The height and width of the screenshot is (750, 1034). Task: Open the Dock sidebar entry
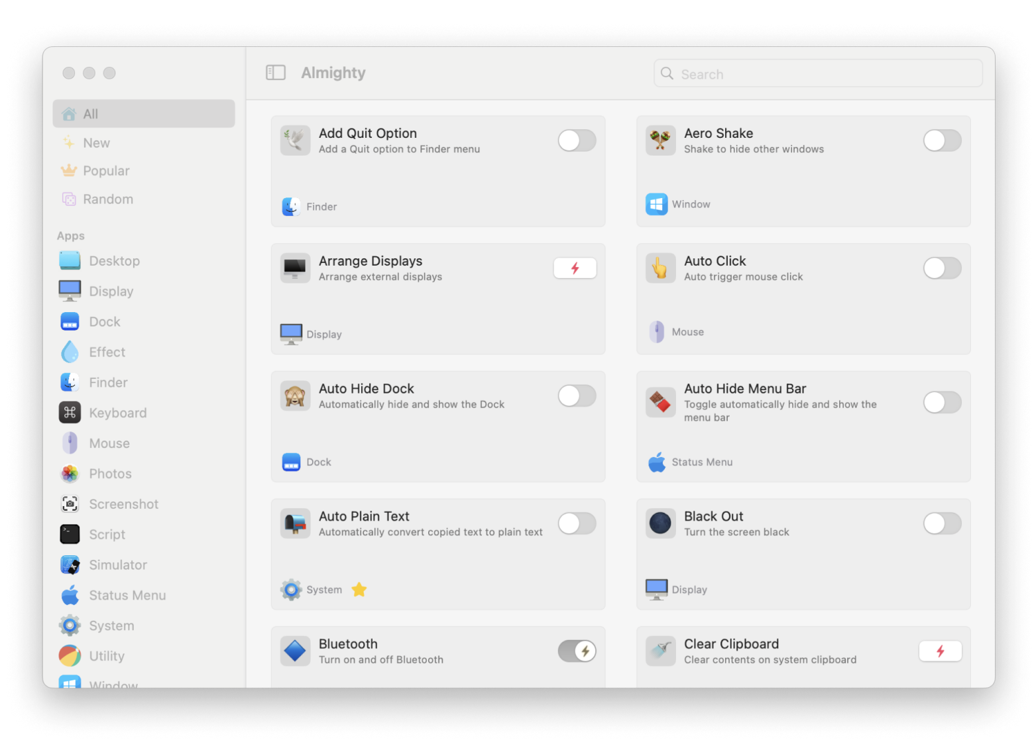coord(144,322)
